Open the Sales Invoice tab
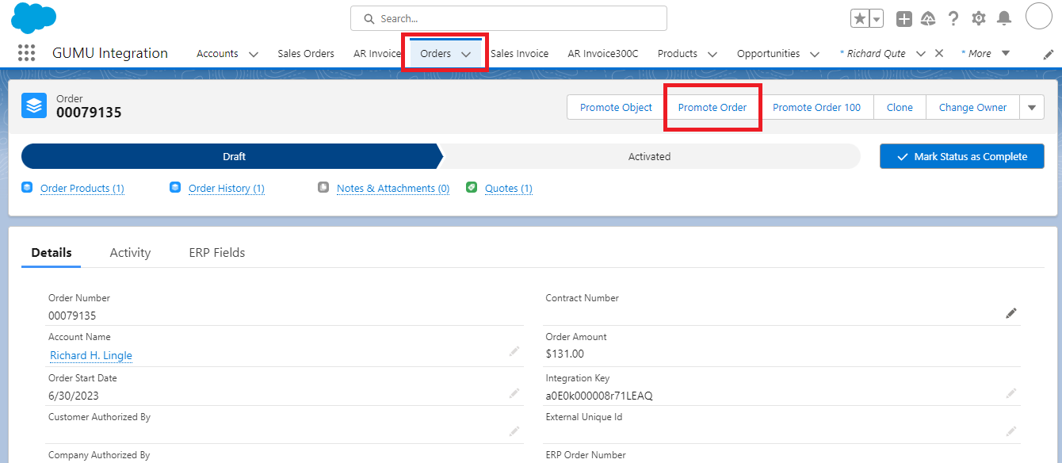The width and height of the screenshot is (1062, 463). point(519,54)
